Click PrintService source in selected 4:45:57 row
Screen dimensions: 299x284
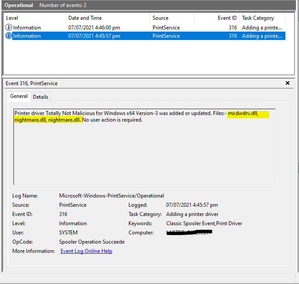(166, 36)
